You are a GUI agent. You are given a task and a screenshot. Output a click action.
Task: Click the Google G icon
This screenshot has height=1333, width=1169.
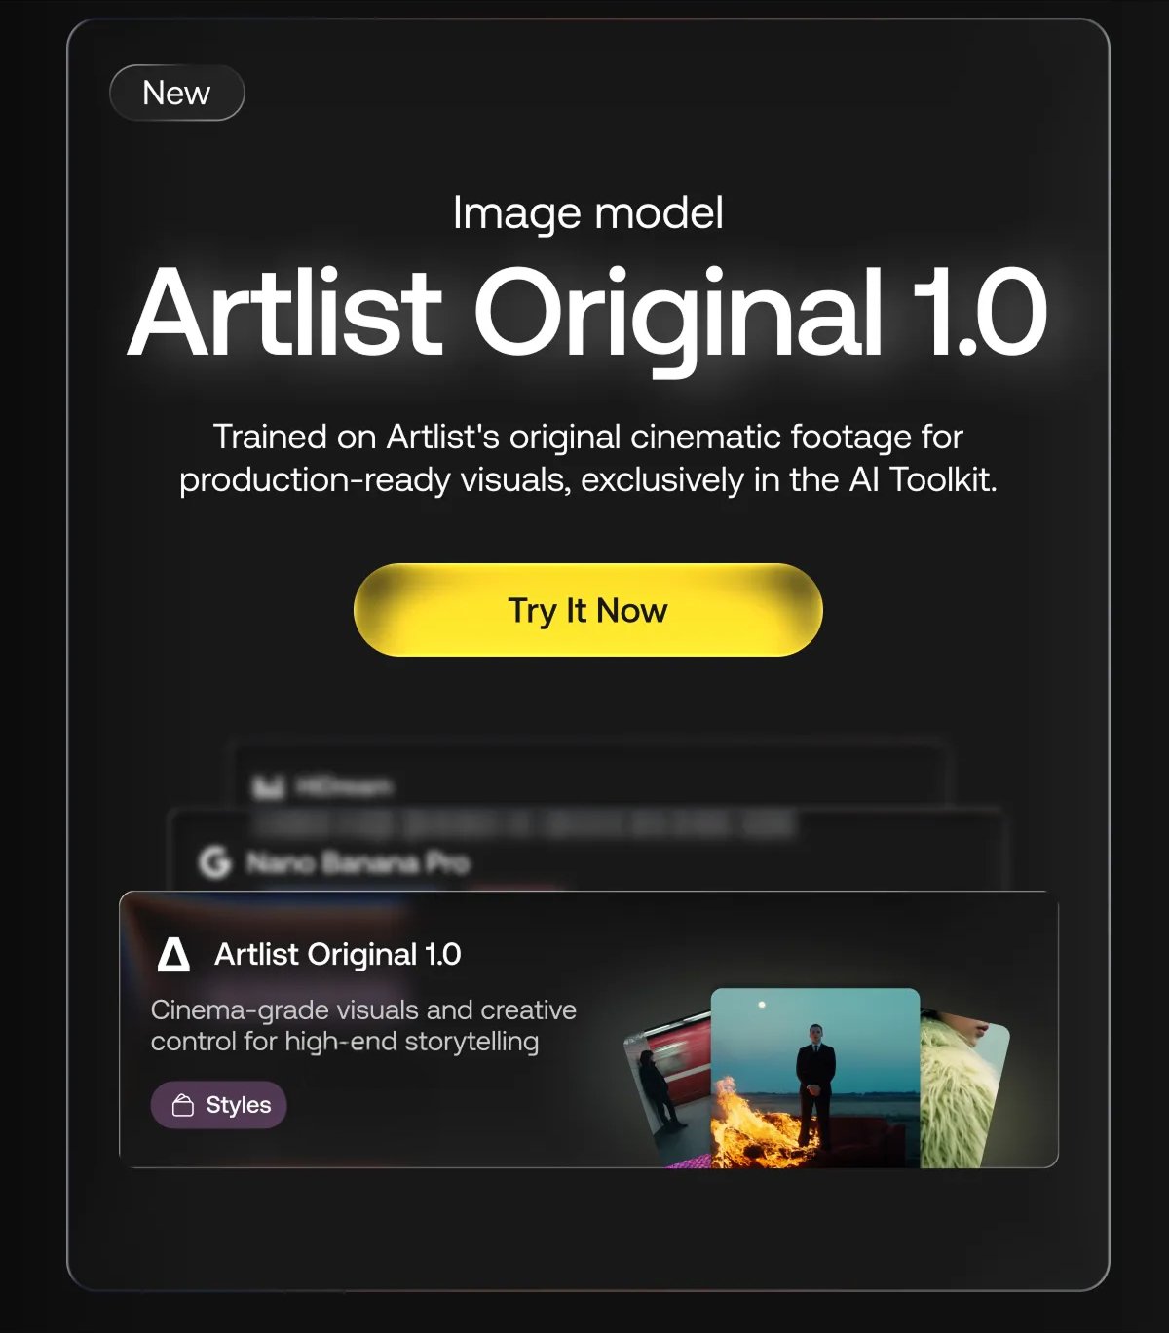click(214, 862)
